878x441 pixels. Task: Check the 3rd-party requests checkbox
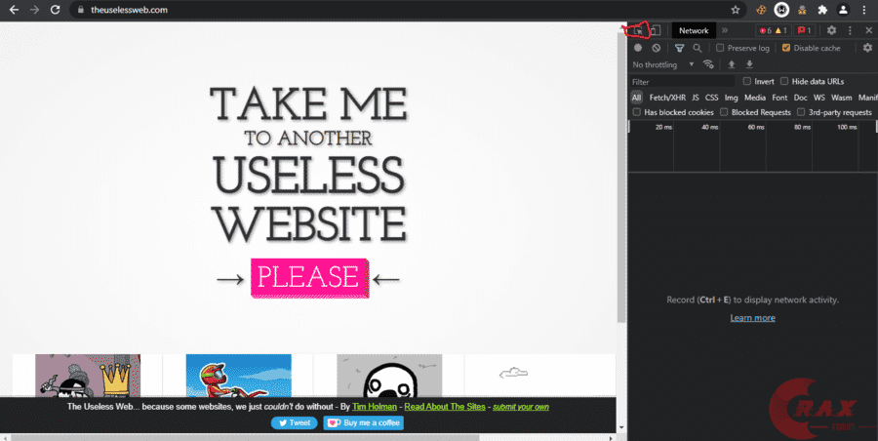pyautogui.click(x=801, y=112)
